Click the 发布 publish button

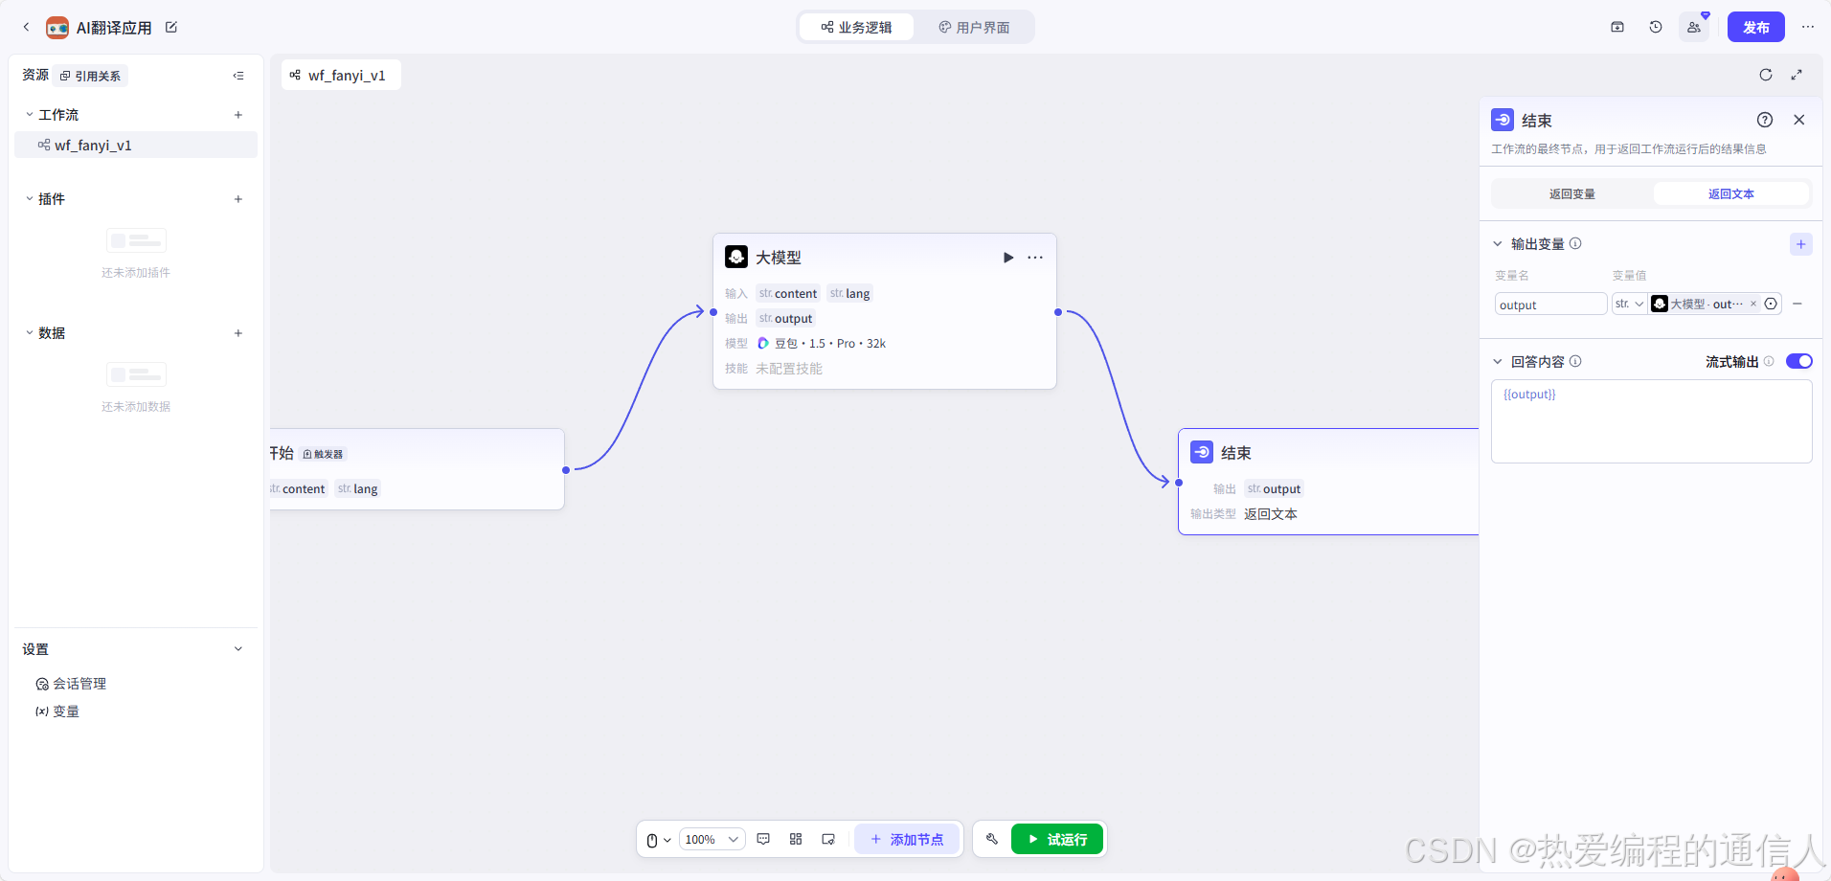point(1755,27)
